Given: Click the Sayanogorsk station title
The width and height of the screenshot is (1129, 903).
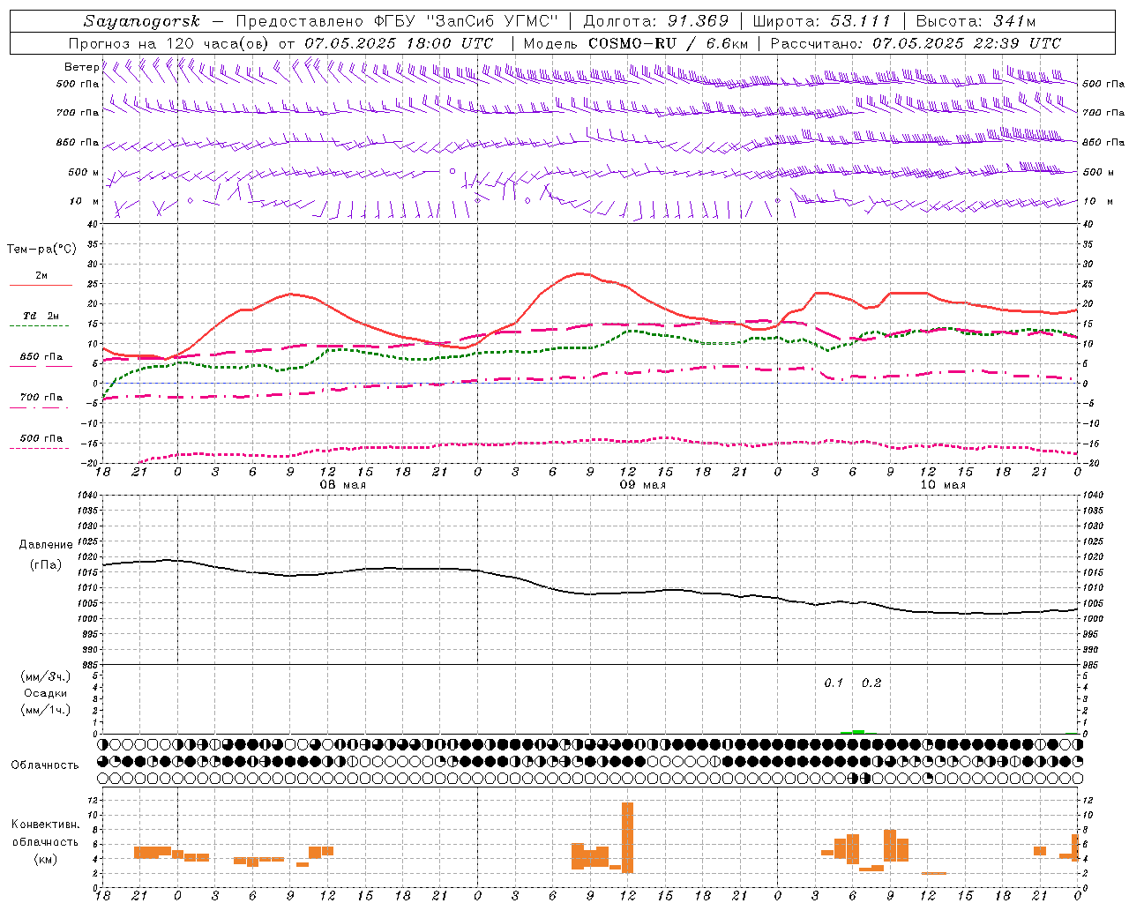Looking at the screenshot, I should click(142, 21).
